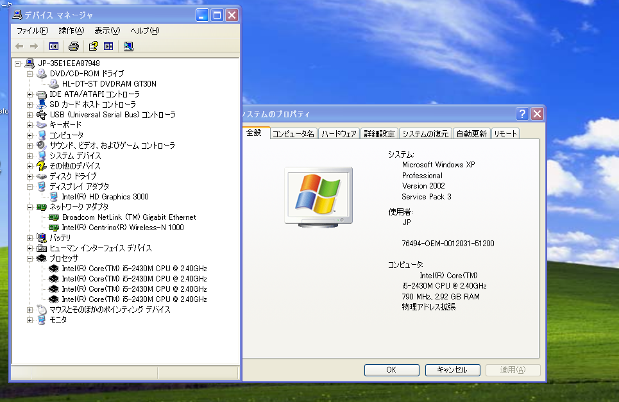Screen dimensions: 619x402
Task: Select the その他のデバイス yellow question icon
Action: tap(42, 166)
